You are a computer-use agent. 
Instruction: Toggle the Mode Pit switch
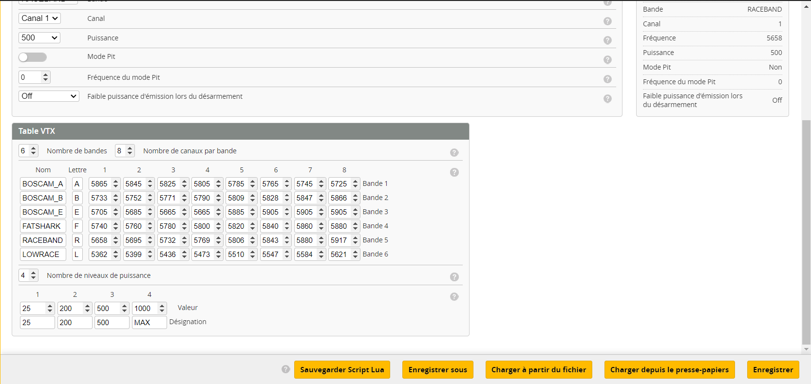33,57
